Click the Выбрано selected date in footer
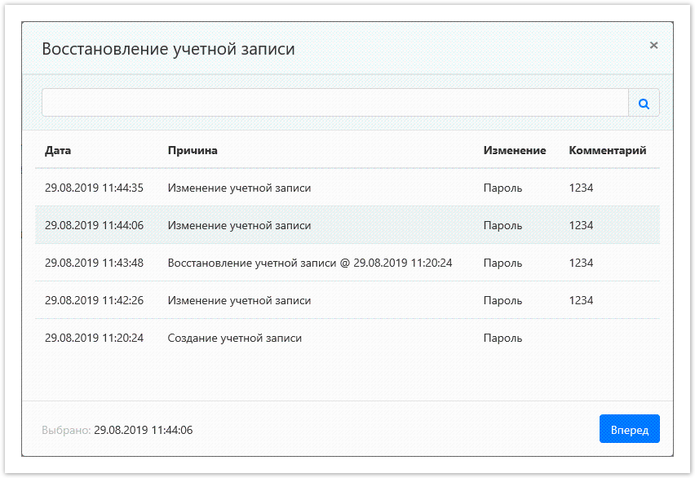Viewport: 695px width, 478px height. (143, 430)
